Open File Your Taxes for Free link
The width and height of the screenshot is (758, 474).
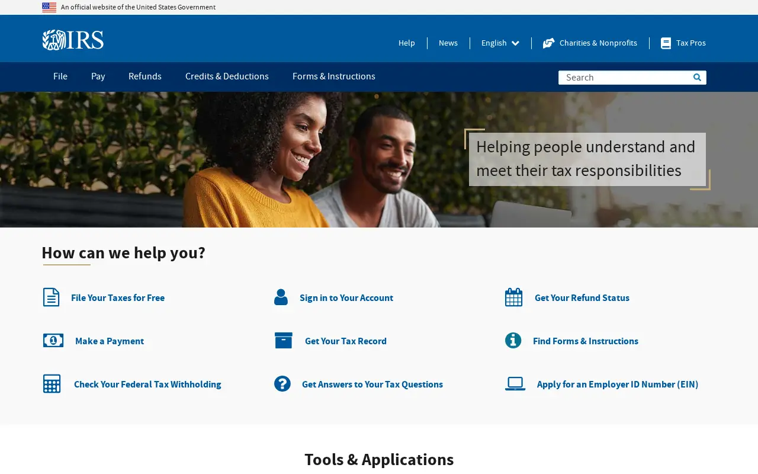(118, 298)
